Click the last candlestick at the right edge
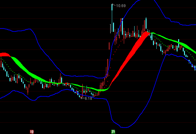Viewport: 196px width, 134px height. tap(195, 68)
